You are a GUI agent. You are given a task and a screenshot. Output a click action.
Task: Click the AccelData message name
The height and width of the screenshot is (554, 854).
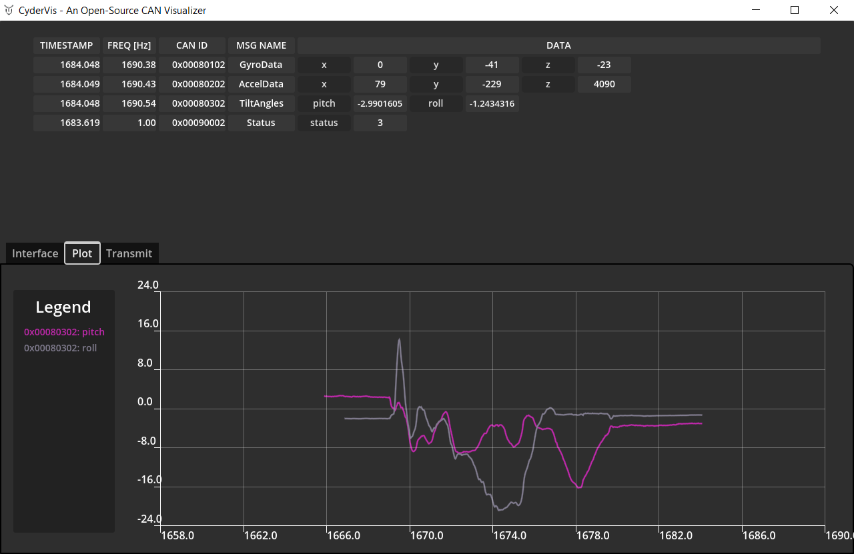(x=261, y=84)
